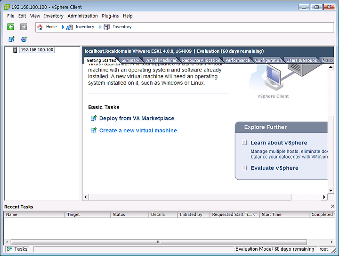Click Deploy from VA Marketplace link
Viewport: 339px width, 256px height.
(137, 119)
